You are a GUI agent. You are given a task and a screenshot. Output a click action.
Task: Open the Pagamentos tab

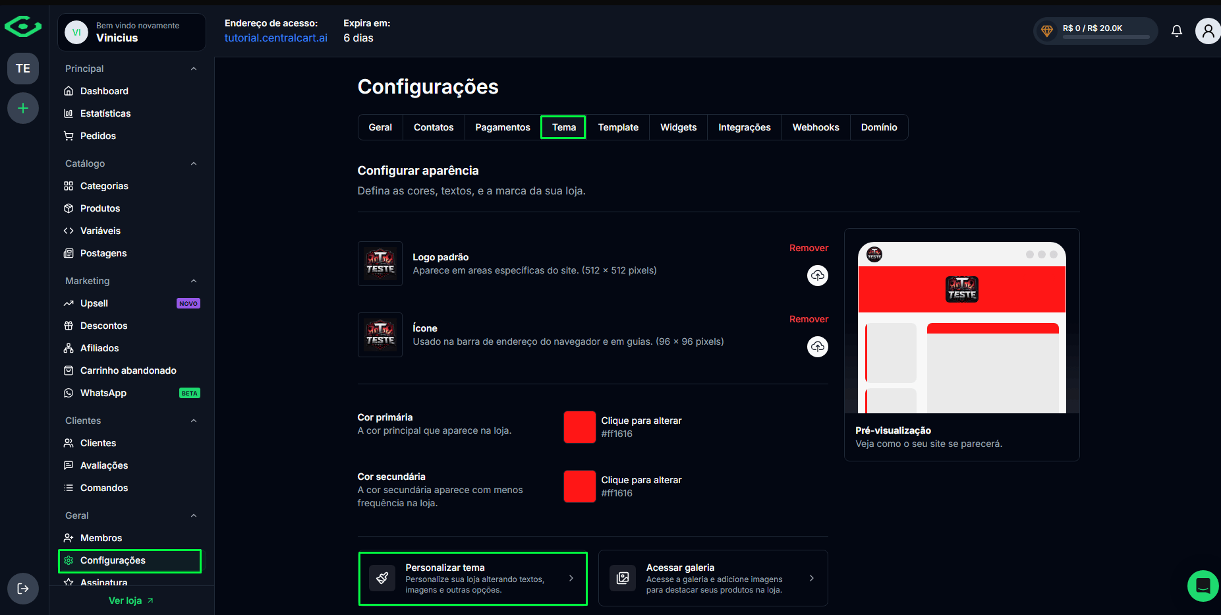[x=503, y=127]
